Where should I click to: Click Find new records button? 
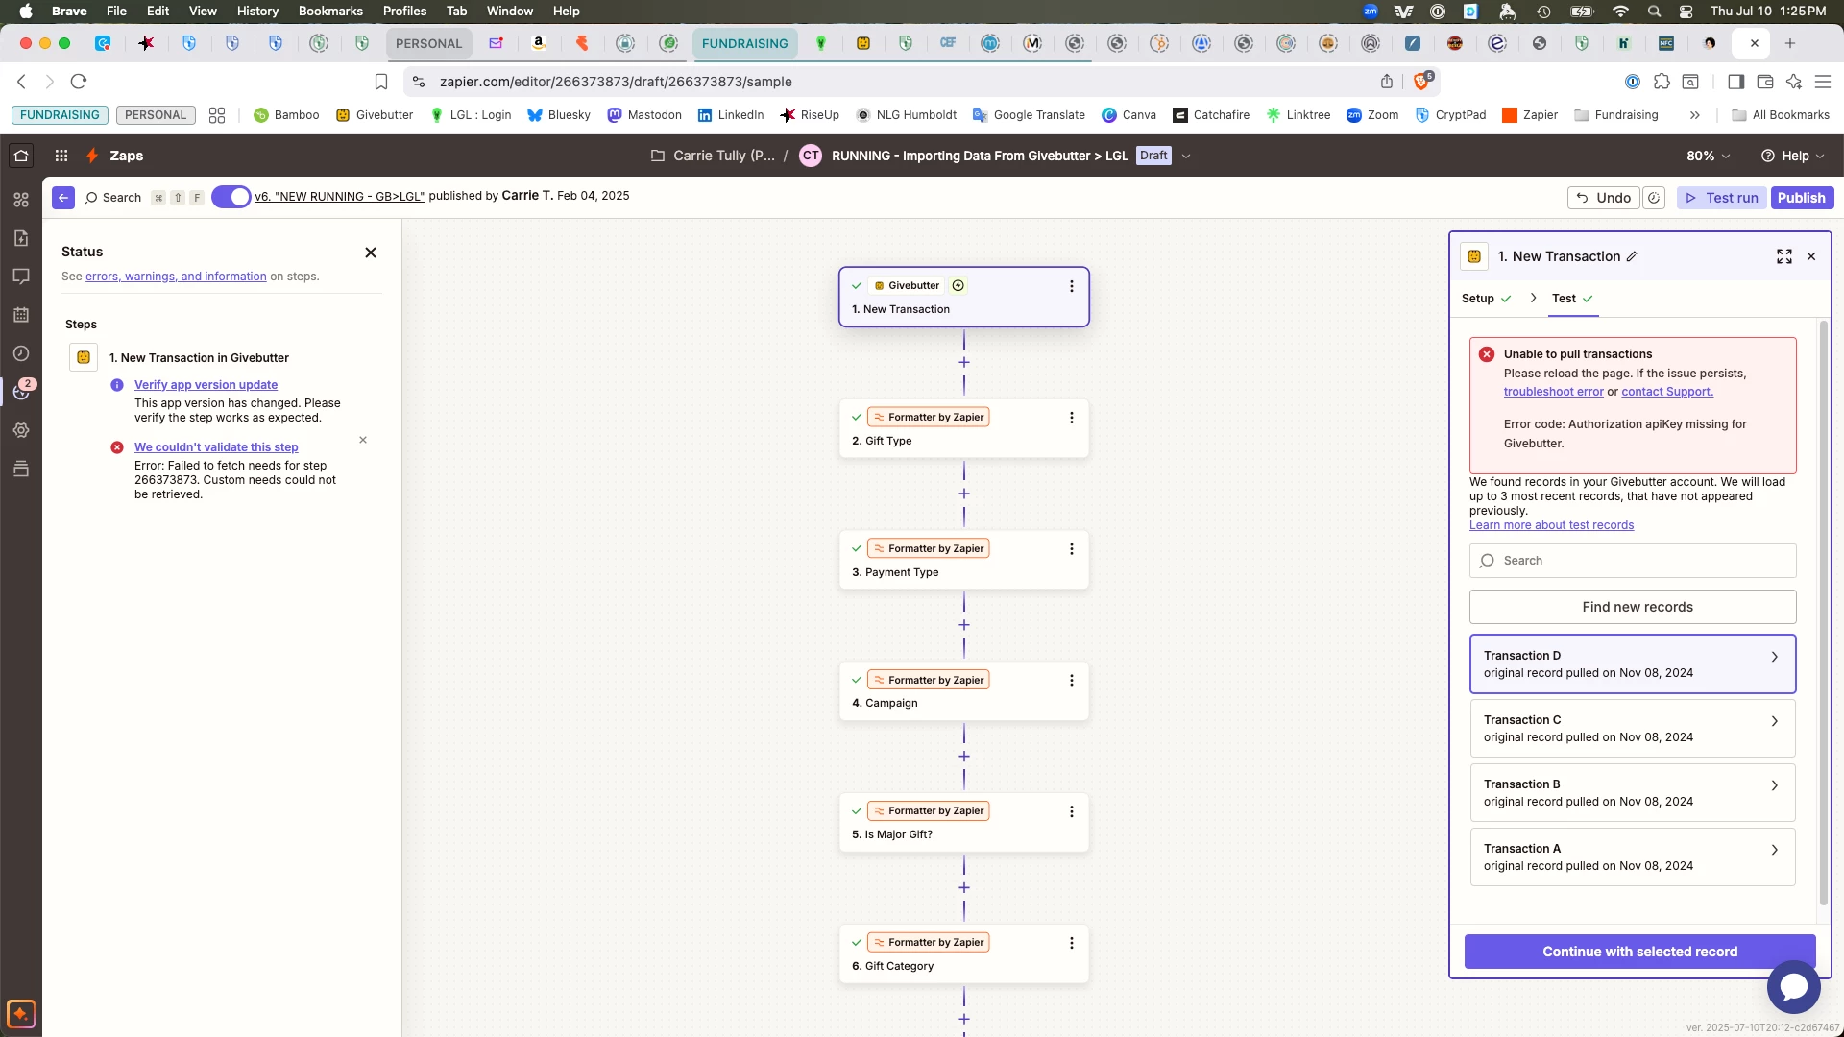pyautogui.click(x=1633, y=607)
